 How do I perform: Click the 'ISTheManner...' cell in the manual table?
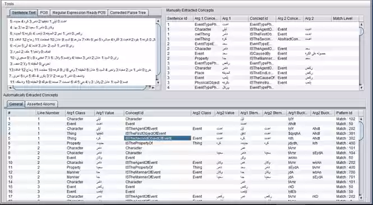pos(262,58)
